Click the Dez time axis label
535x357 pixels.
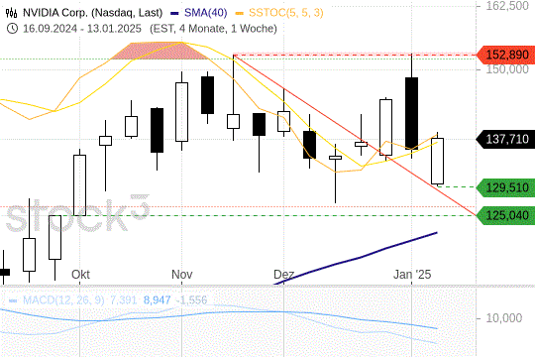(284, 275)
